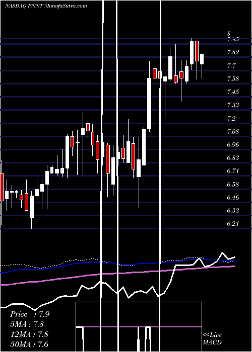Select the 6.83 price axis label
This screenshot has width=252, height=352.
[x=233, y=158]
